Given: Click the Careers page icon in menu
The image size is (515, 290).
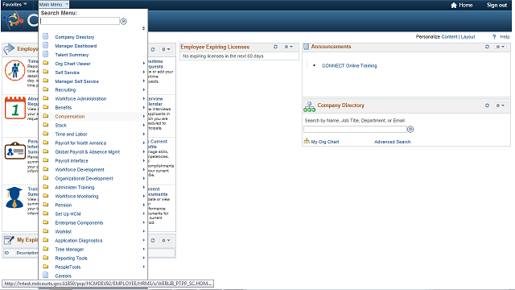Looking at the screenshot, I should click(x=46, y=275).
